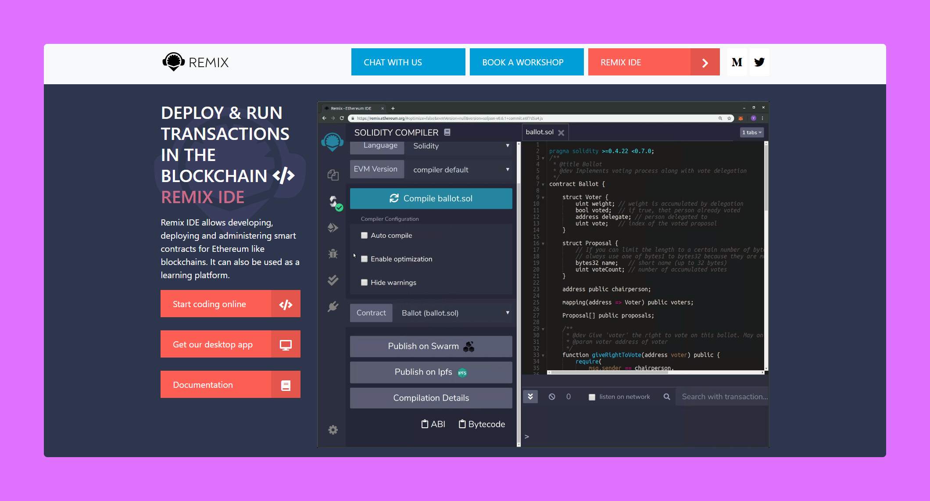This screenshot has width=930, height=501.
Task: Open the 1 tabs dropdown
Action: [752, 132]
